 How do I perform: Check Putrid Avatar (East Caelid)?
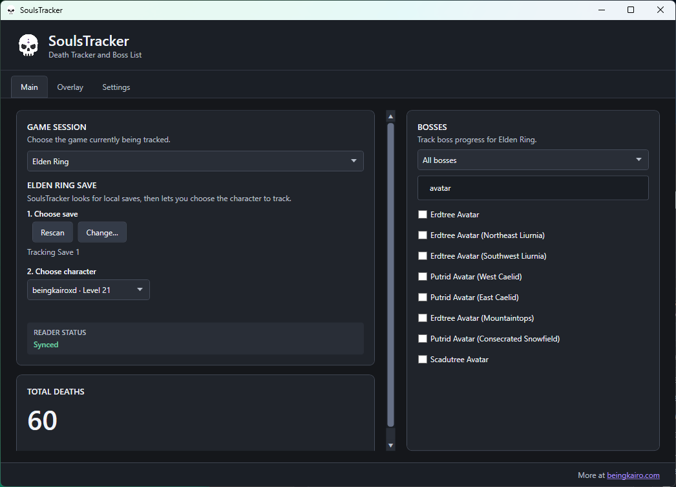423,298
